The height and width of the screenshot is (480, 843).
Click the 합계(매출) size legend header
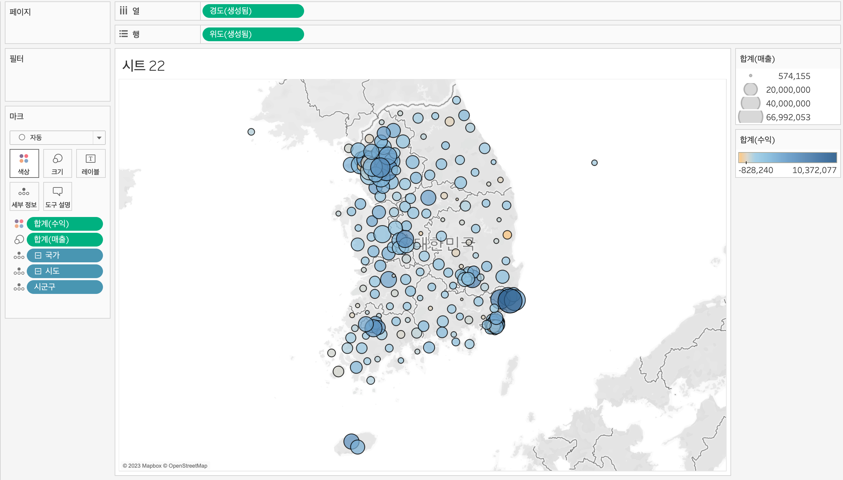coord(757,59)
